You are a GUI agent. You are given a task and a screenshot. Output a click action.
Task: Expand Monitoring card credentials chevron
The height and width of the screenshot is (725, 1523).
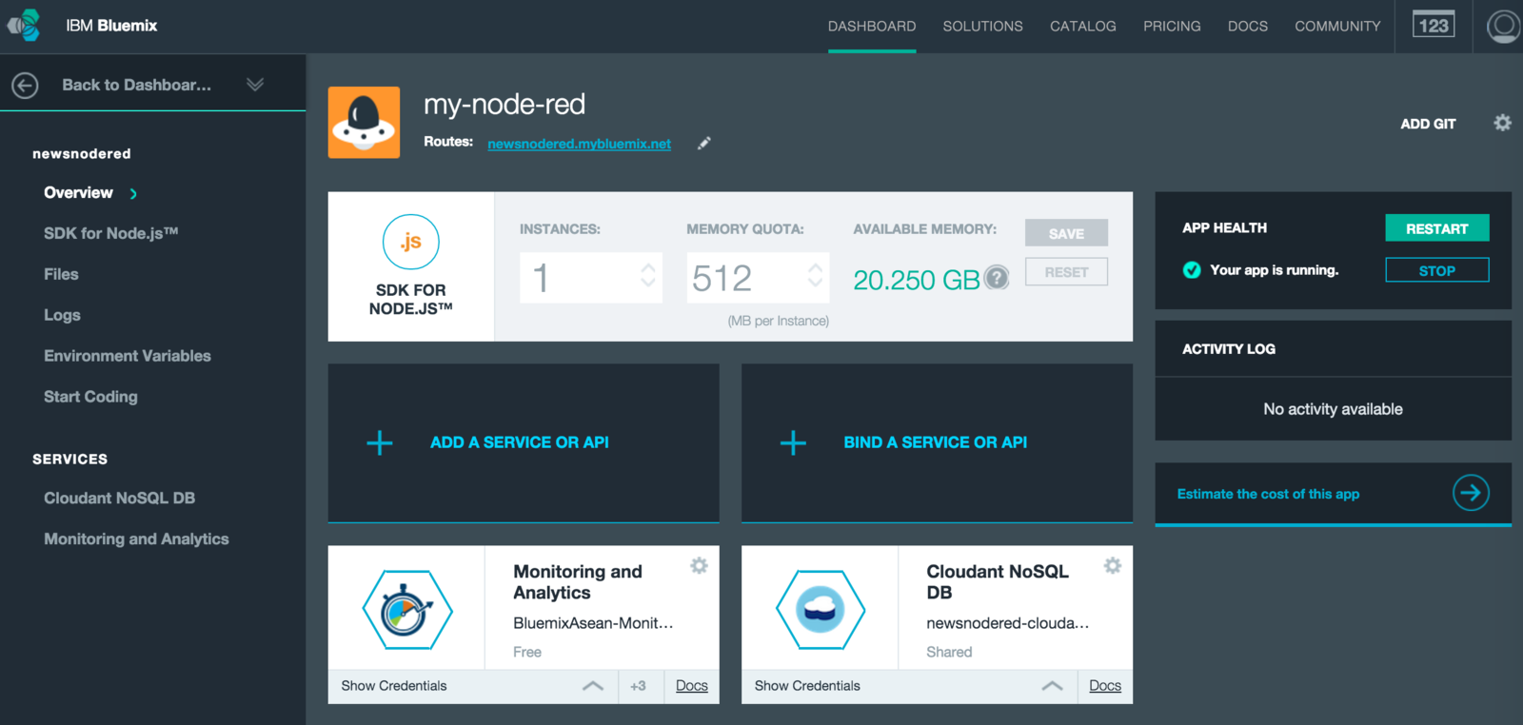(x=593, y=686)
